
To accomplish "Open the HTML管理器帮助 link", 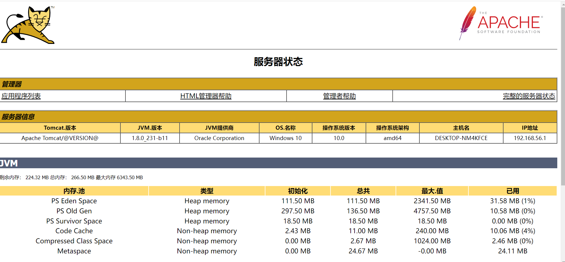I will click(206, 96).
